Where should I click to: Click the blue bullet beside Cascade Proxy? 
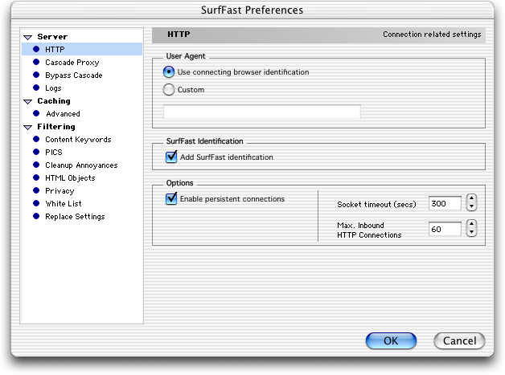coord(36,62)
